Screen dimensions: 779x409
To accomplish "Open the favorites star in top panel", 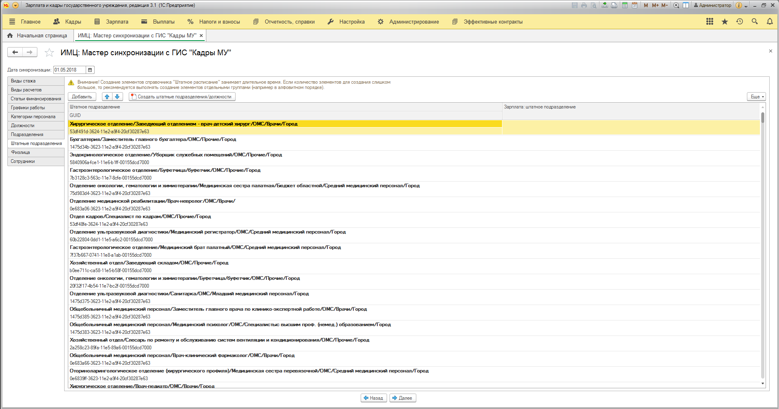I will [725, 22].
